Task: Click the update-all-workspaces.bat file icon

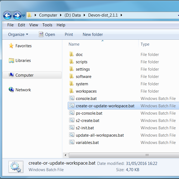Action: [x=72, y=135]
